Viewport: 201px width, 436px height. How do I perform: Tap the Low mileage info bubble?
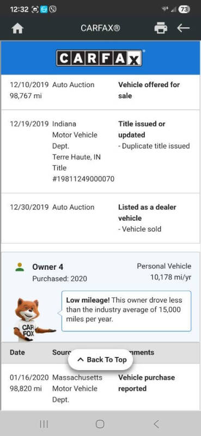point(126,311)
